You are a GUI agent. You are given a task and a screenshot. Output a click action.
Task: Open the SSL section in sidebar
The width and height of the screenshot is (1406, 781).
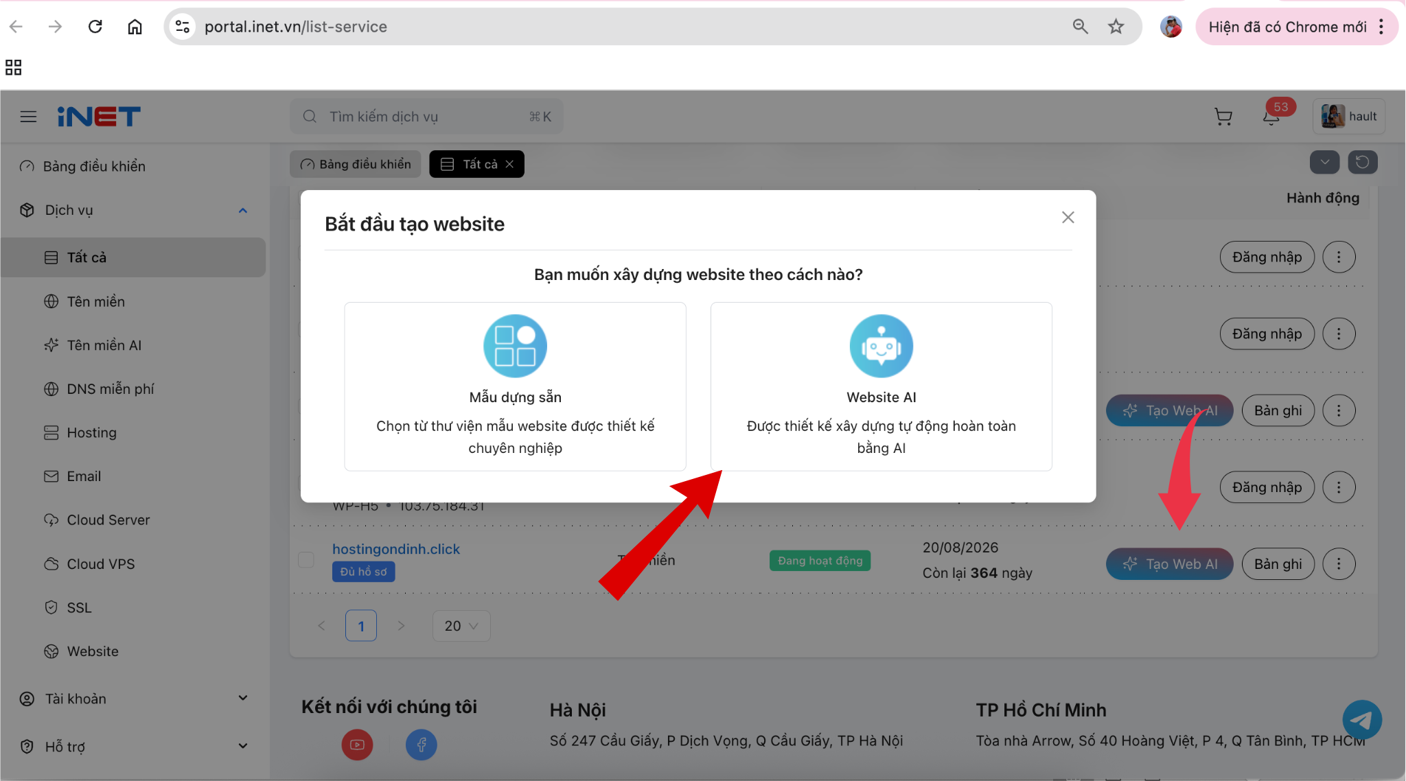click(x=79, y=607)
